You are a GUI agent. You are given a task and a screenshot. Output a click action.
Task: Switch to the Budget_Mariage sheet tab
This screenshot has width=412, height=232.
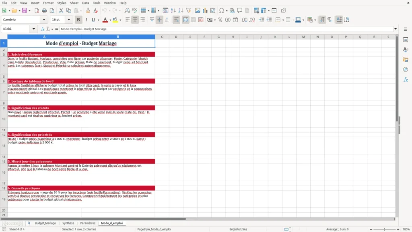[45, 223]
